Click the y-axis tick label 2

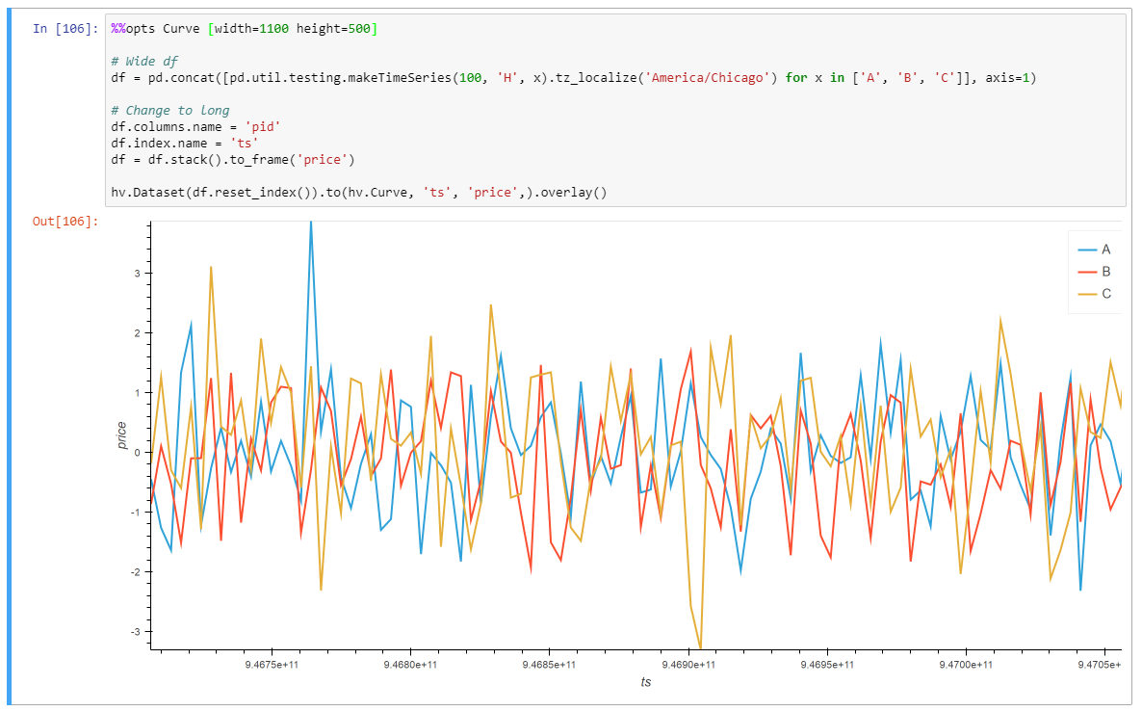[x=138, y=333]
